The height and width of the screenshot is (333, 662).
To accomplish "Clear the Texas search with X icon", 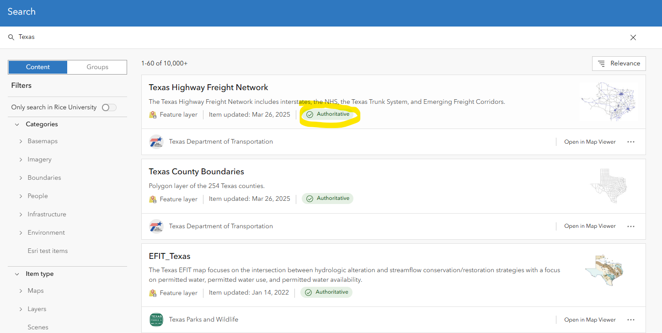I will [633, 38].
